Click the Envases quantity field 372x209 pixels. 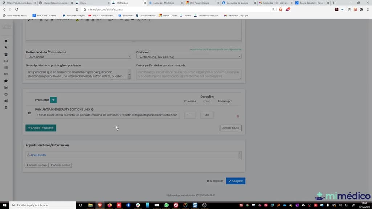click(x=190, y=115)
